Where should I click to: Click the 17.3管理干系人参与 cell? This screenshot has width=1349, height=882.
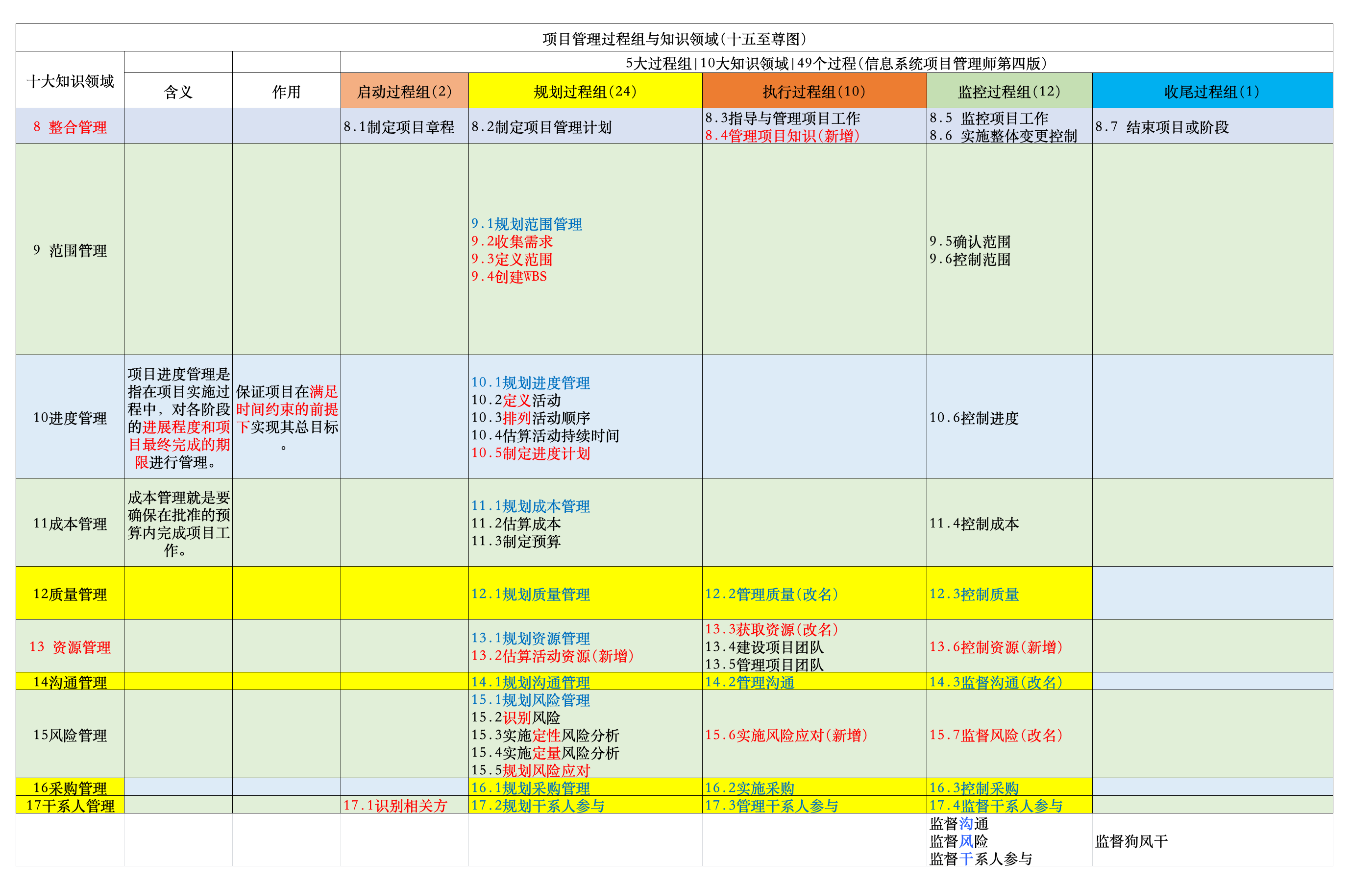pos(814,805)
